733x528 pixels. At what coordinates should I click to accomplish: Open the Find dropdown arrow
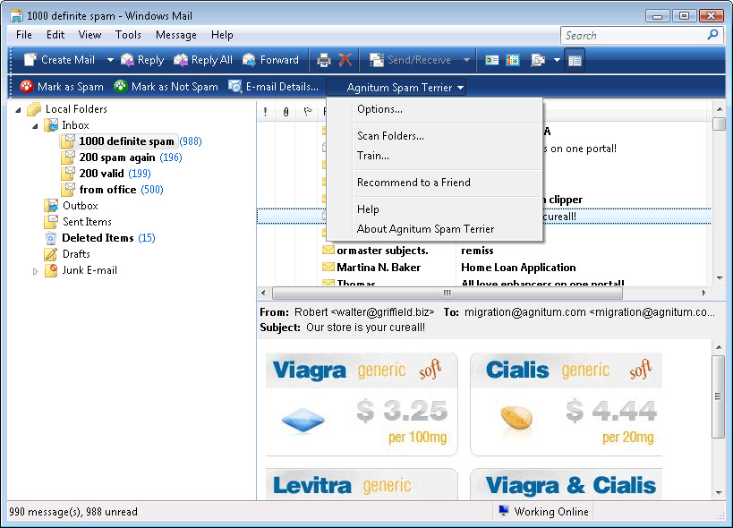click(x=557, y=60)
